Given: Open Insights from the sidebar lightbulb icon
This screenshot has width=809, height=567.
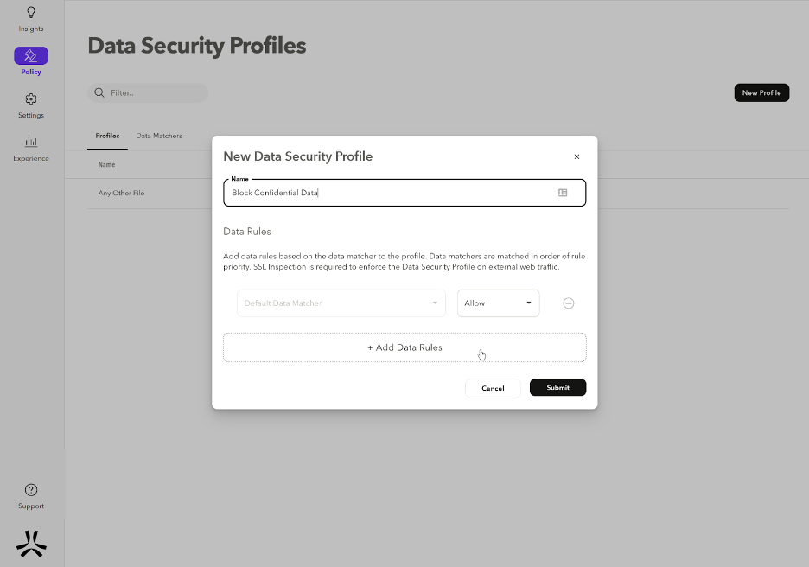Looking at the screenshot, I should pyautogui.click(x=31, y=13).
